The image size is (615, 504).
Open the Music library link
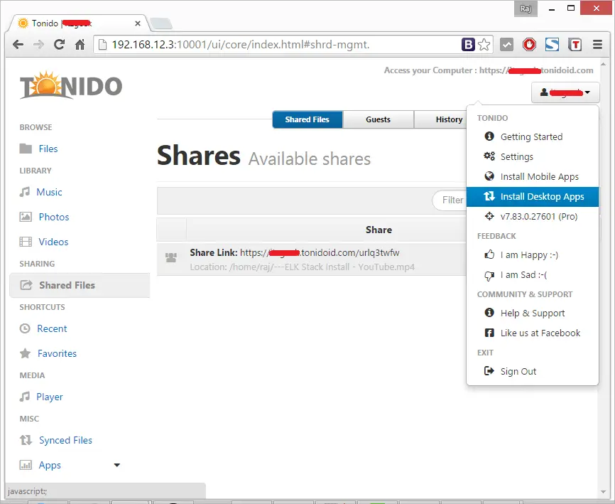pos(49,192)
